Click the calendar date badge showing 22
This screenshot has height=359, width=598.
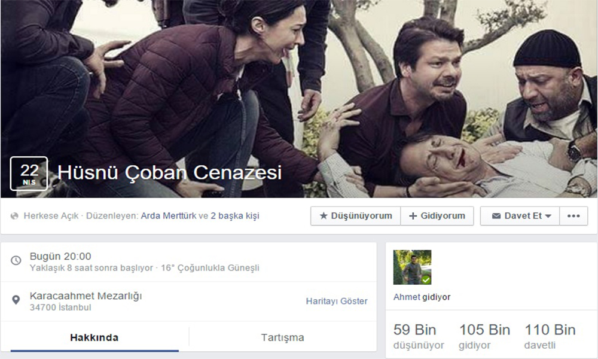(x=29, y=173)
